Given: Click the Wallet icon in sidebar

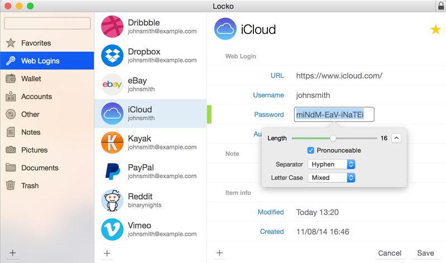Looking at the screenshot, I should (x=11, y=79).
